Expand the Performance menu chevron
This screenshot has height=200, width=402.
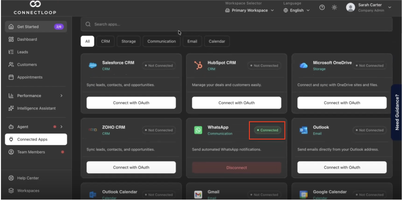click(61, 96)
